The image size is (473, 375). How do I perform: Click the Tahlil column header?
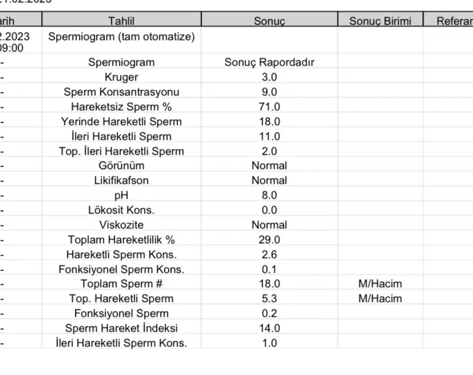[121, 22]
